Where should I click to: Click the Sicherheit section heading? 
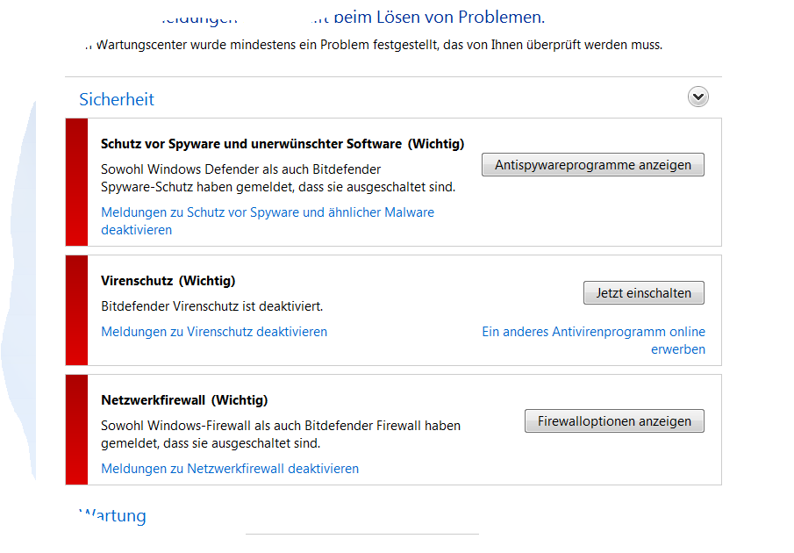[117, 99]
